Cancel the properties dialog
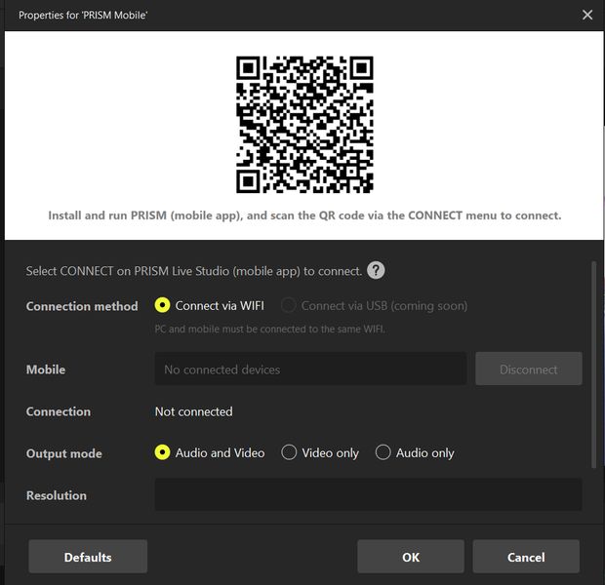 click(526, 557)
